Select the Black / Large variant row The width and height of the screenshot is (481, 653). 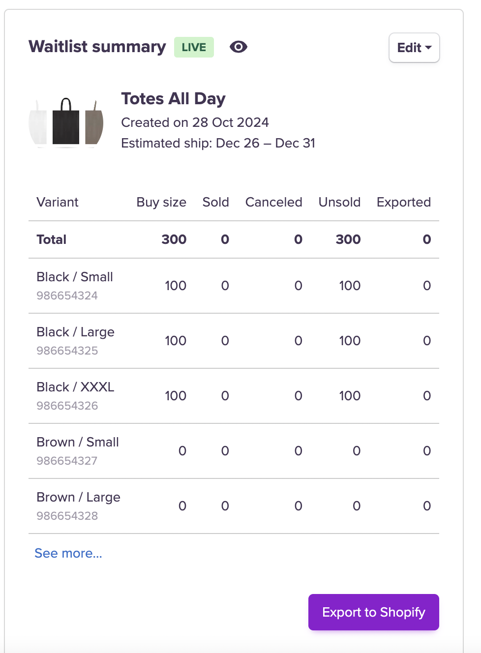[75, 332]
